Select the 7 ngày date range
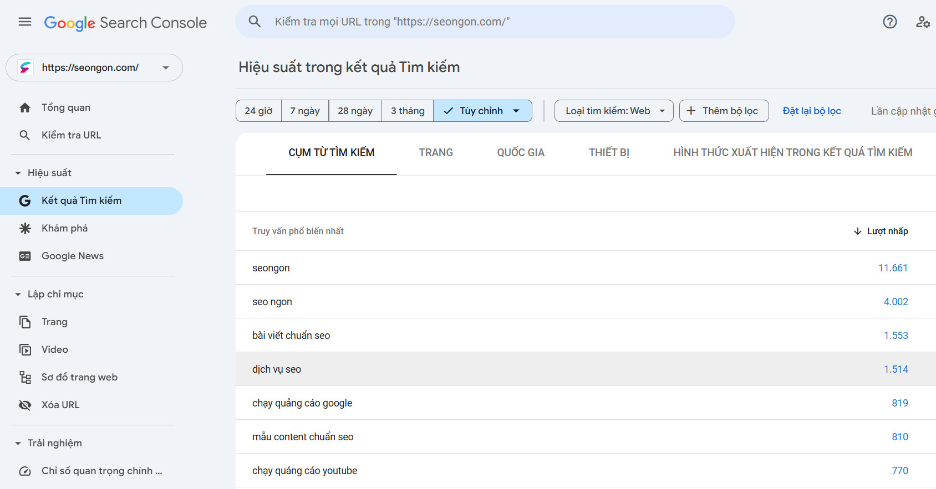 tap(305, 111)
